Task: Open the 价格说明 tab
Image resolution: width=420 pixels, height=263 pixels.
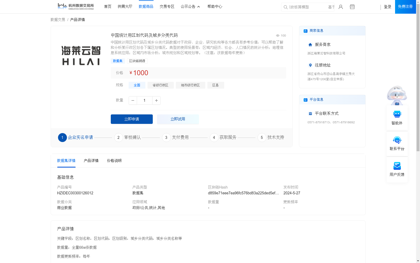Action: tap(114, 161)
